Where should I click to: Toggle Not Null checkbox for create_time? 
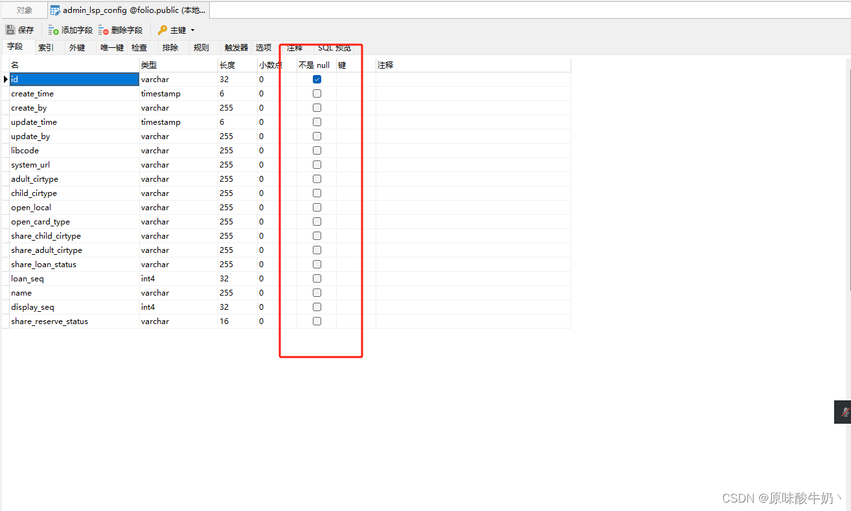tap(317, 93)
